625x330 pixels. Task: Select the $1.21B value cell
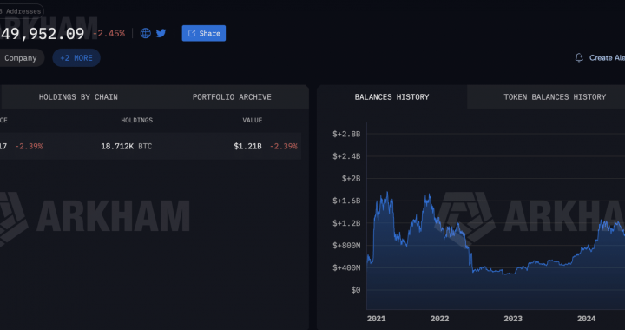(x=247, y=146)
